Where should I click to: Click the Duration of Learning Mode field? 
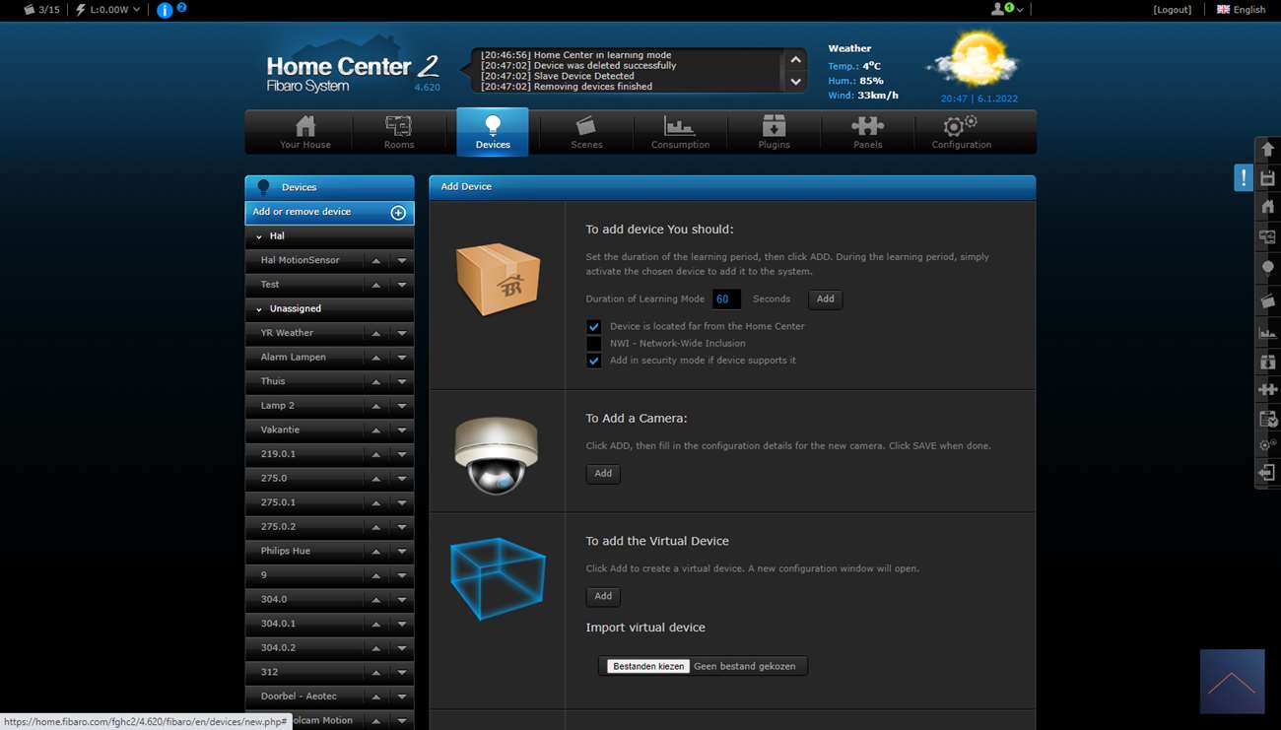pos(726,299)
